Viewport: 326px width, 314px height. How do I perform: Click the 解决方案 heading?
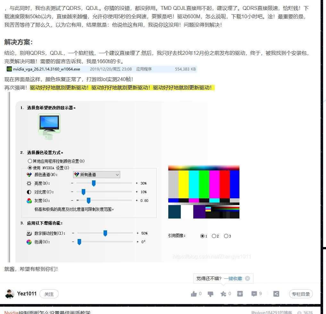pyautogui.click(x=18, y=42)
